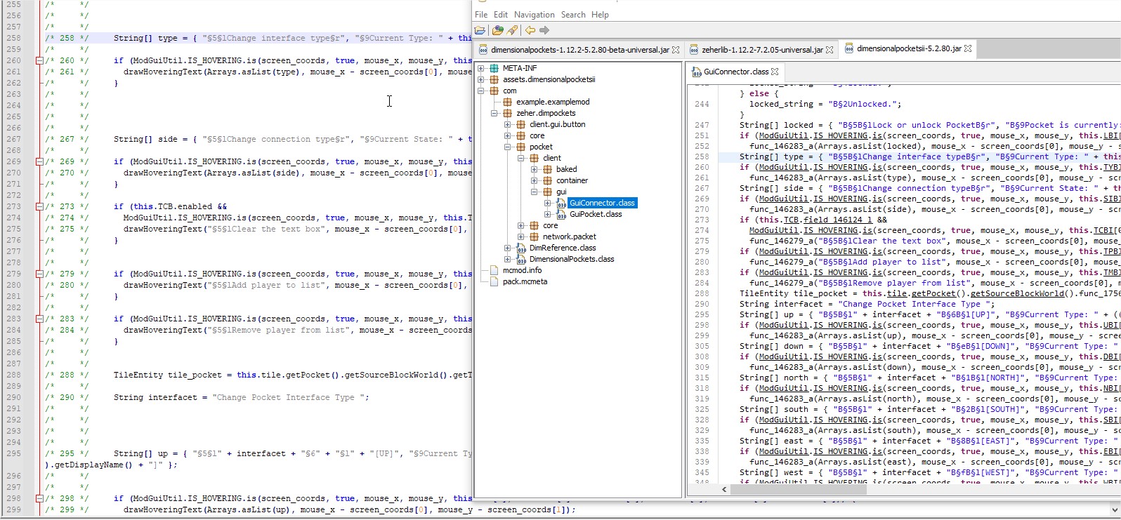Open the Help menu
Screen dimensions: 1121x520
click(x=600, y=15)
